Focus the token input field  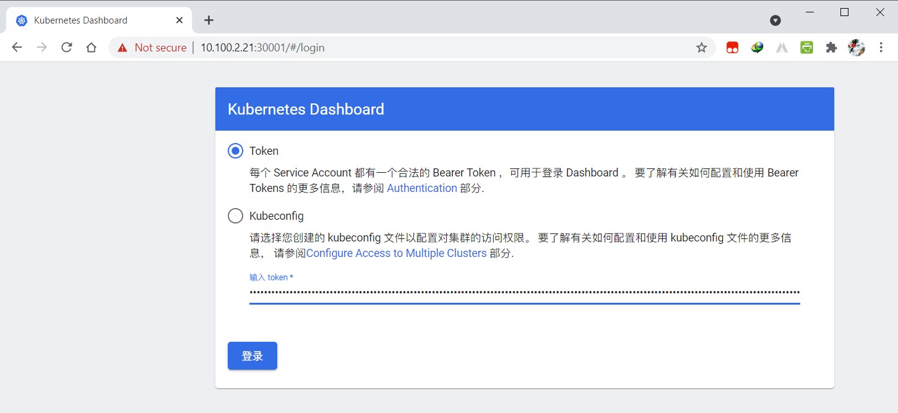point(525,292)
